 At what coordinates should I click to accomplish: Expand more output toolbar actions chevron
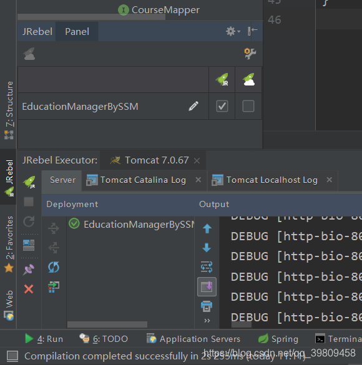coord(207,321)
